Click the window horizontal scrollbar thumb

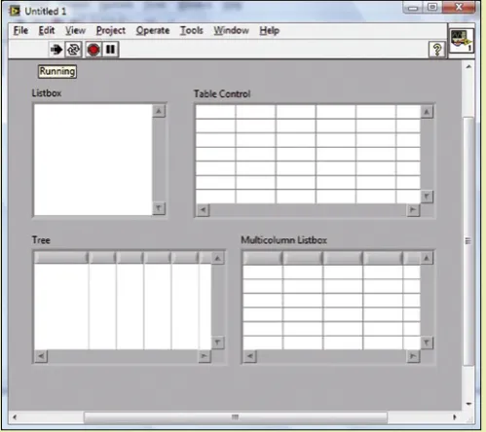click(236, 417)
